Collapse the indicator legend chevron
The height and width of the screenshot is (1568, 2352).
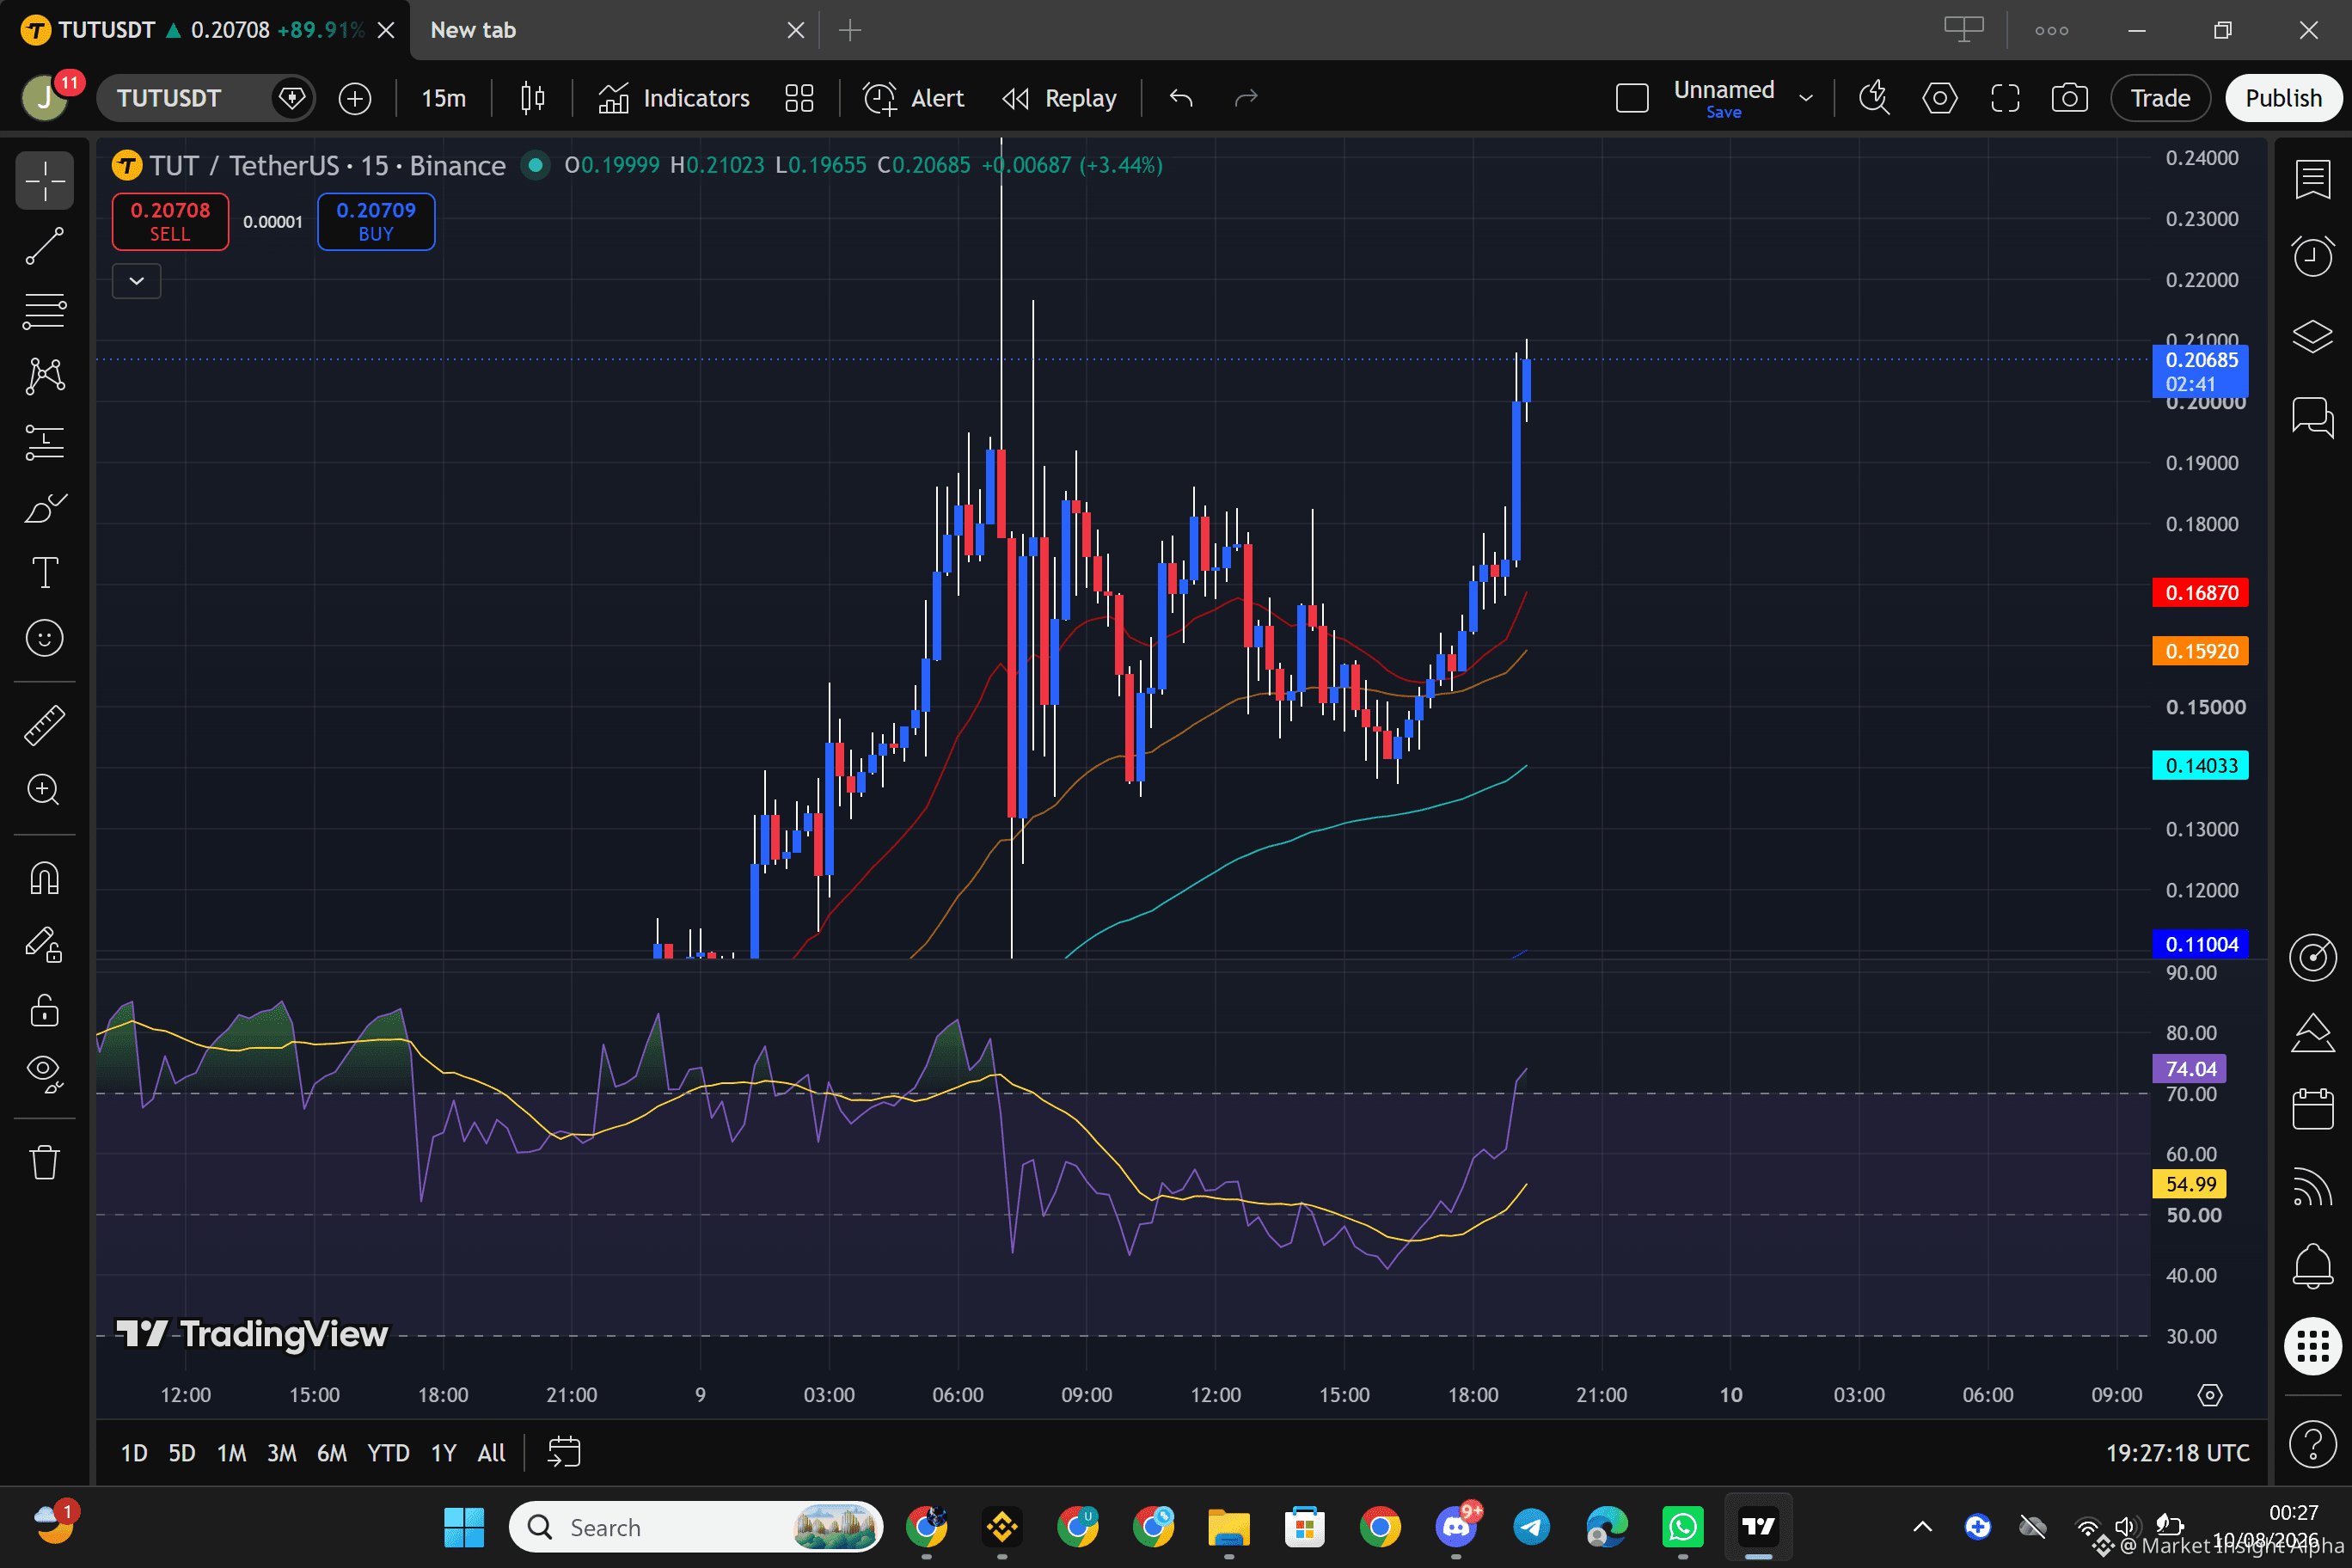(x=137, y=281)
